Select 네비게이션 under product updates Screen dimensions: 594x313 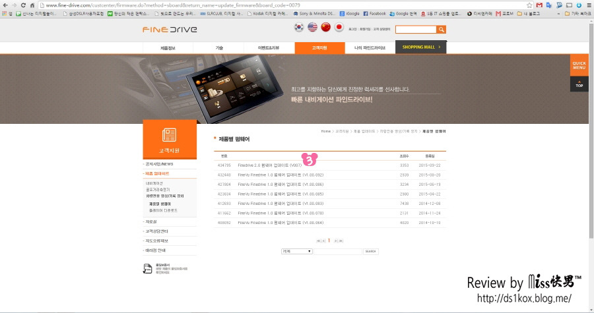[154, 183]
